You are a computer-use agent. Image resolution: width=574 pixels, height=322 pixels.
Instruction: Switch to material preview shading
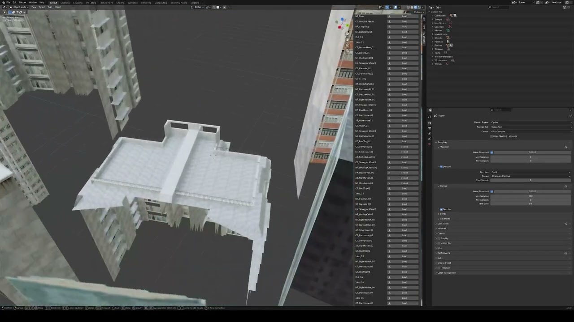[416, 7]
